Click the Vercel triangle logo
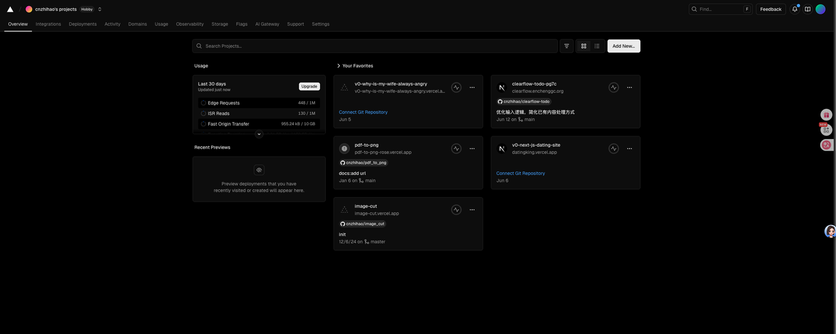The image size is (836, 334). coord(10,9)
